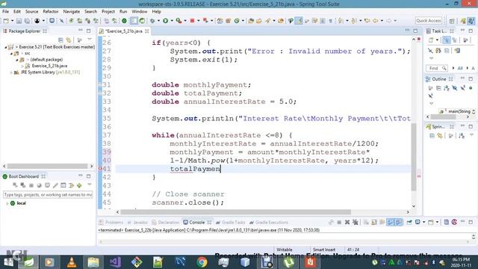Expand the local node in Boot Dashboard
Screen dimensions: 478x269
(7, 203)
